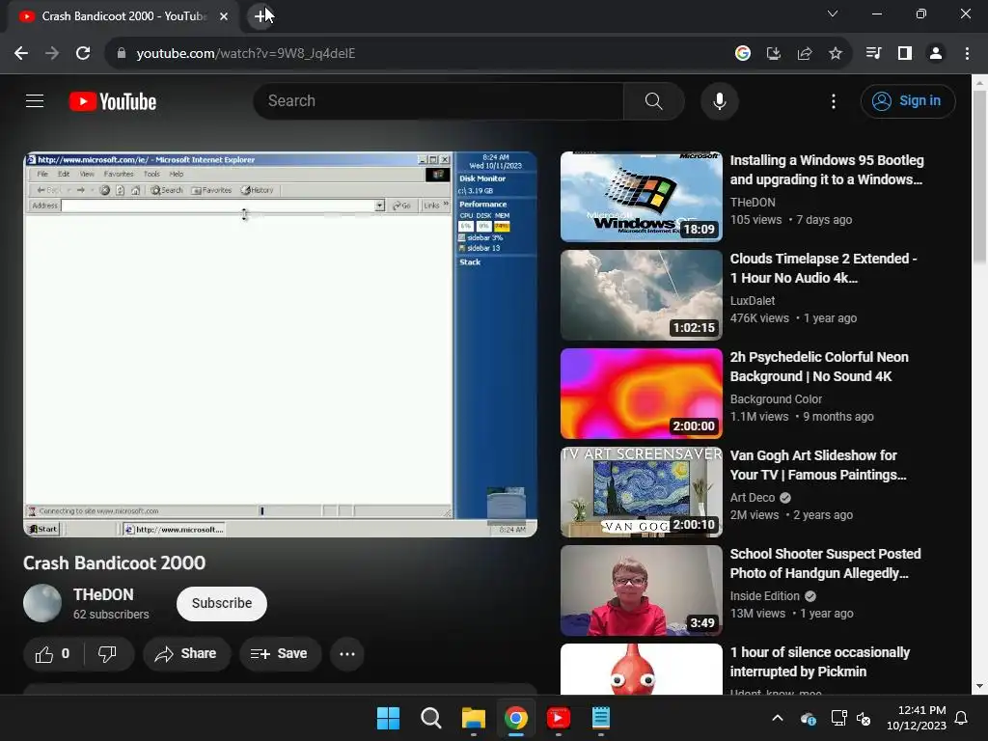Viewport: 988px width, 741px height.
Task: Open the red YouTube app on the taskbar
Action: (559, 718)
